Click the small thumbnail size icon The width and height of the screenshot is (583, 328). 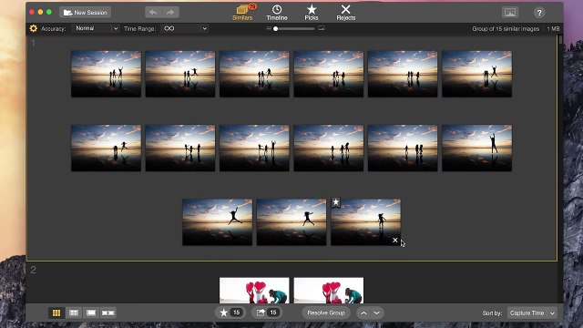[269, 28]
